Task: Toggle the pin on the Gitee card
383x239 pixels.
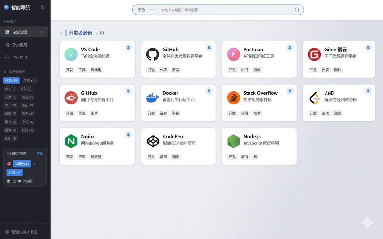Action: click(x=368, y=48)
